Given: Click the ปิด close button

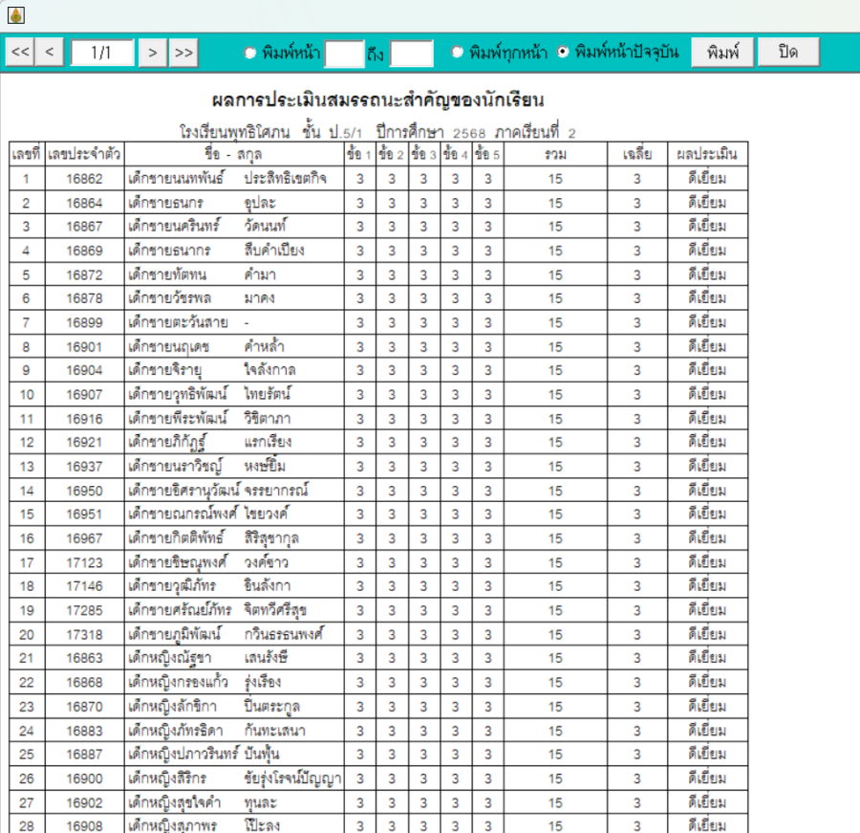Looking at the screenshot, I should pyautogui.click(x=788, y=53).
